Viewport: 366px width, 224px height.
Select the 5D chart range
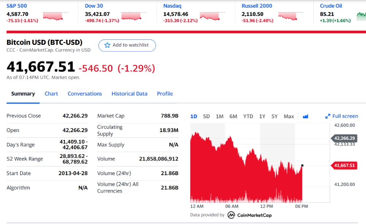pyautogui.click(x=206, y=116)
